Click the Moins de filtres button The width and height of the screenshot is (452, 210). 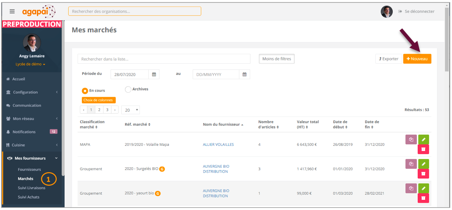coord(277,59)
